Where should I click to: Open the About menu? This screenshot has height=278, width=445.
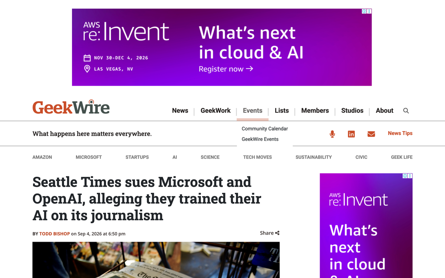coord(385,110)
